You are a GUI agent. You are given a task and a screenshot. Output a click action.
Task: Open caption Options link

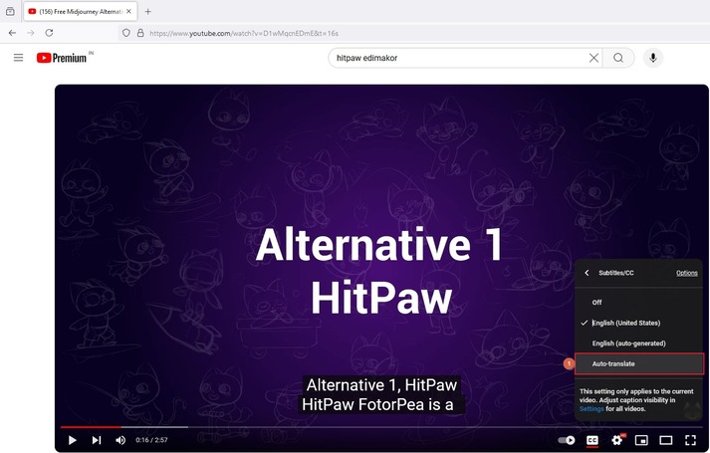coord(686,273)
